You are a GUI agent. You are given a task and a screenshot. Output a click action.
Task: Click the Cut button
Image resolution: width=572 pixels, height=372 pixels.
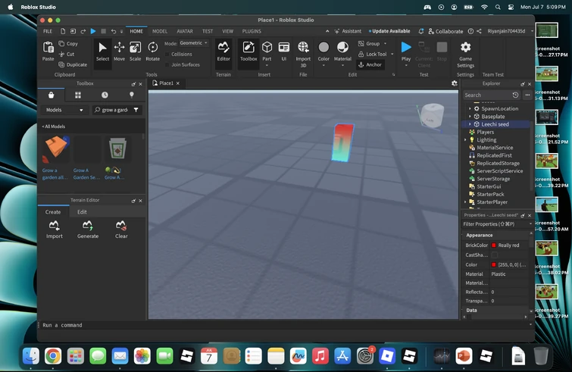pos(67,54)
